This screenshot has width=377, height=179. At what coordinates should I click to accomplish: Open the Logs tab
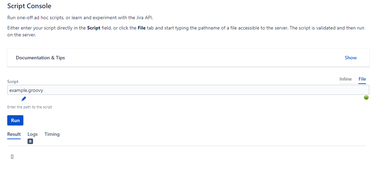[x=32, y=134]
